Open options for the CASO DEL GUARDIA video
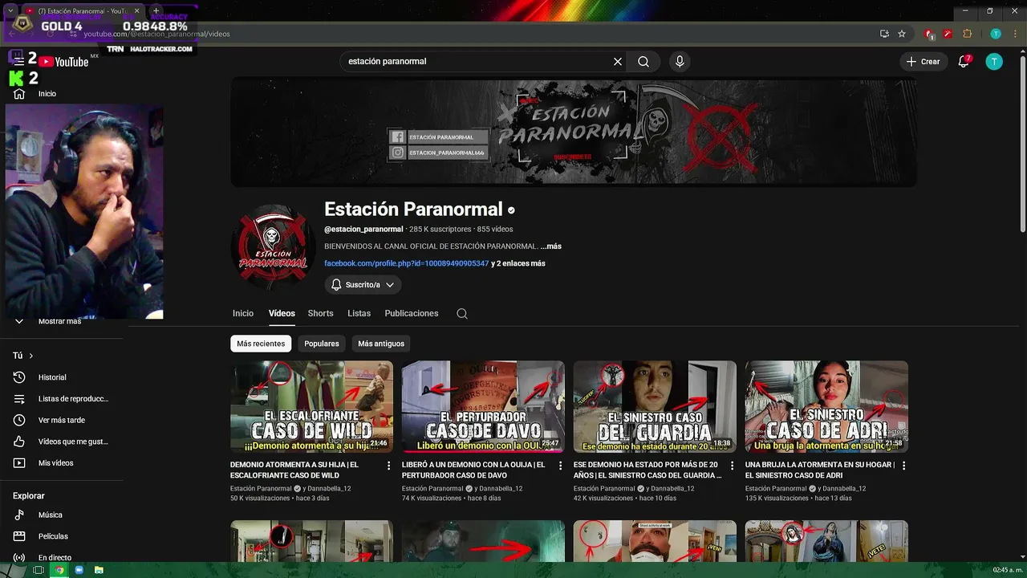Screen dimensions: 1027x578 coord(733,466)
